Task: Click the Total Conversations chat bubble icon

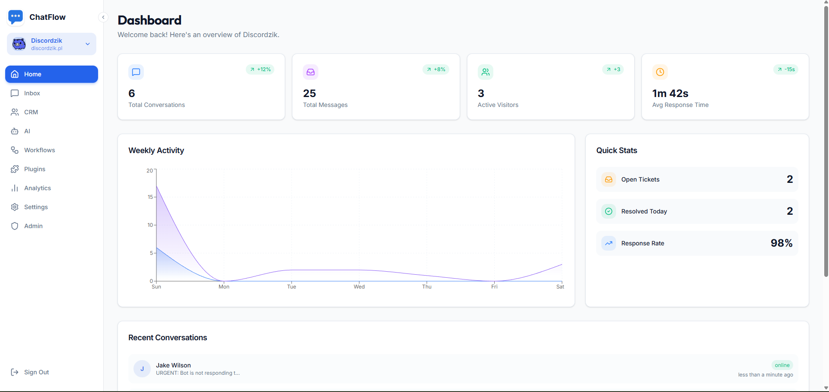Action: click(136, 72)
